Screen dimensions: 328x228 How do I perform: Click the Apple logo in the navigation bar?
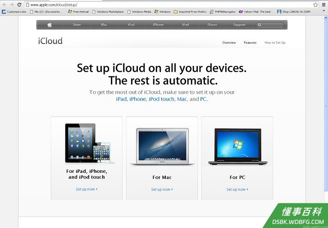coord(50,25)
